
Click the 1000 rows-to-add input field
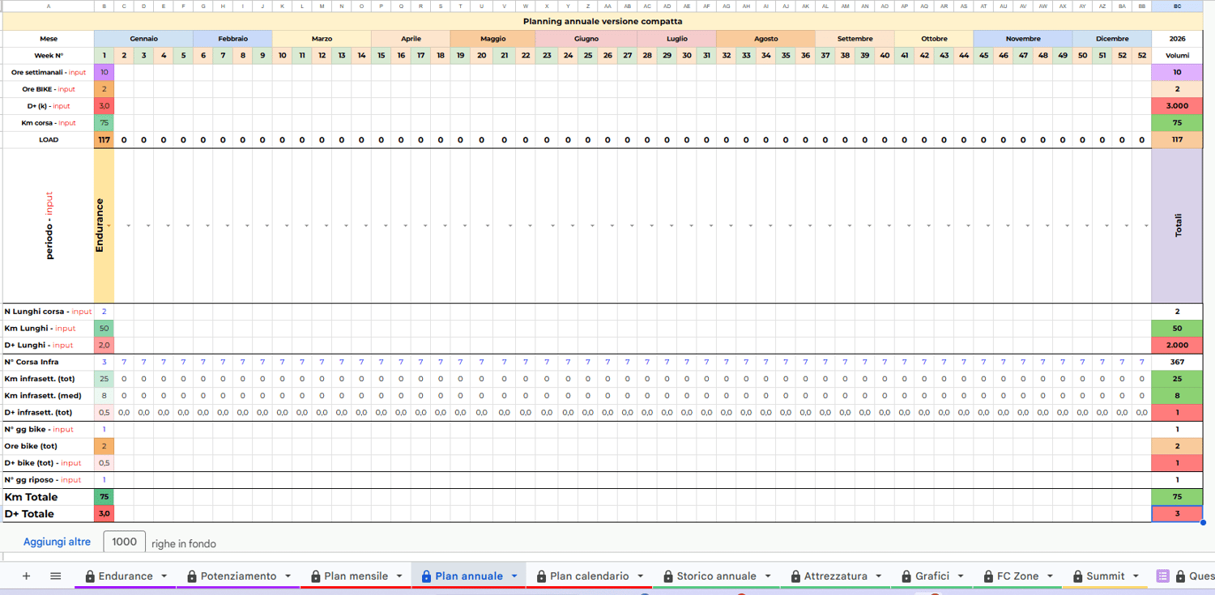pos(124,542)
